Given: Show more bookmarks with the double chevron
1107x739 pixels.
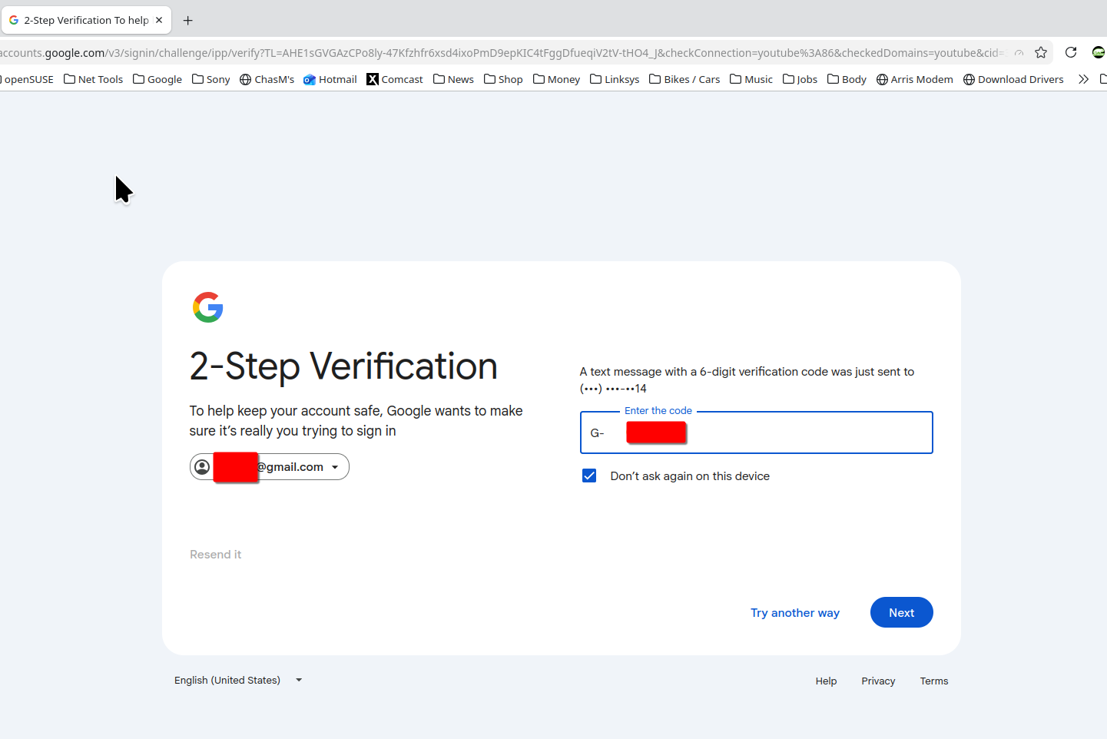Looking at the screenshot, I should point(1083,79).
